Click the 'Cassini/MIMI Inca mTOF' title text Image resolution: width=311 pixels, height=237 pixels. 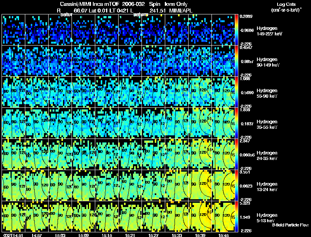coord(89,4)
